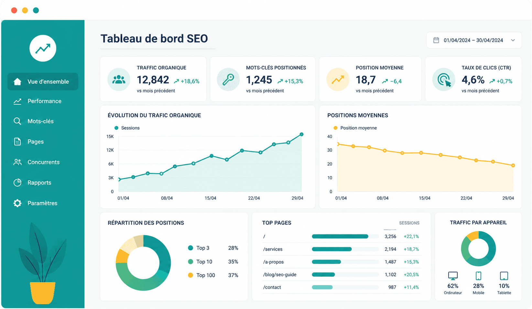Open the date range dropdown chevron
532x309 pixels.
[513, 40]
